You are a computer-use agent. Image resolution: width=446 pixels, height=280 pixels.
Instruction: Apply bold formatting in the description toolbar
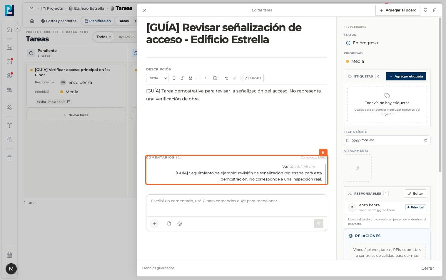[x=174, y=78]
